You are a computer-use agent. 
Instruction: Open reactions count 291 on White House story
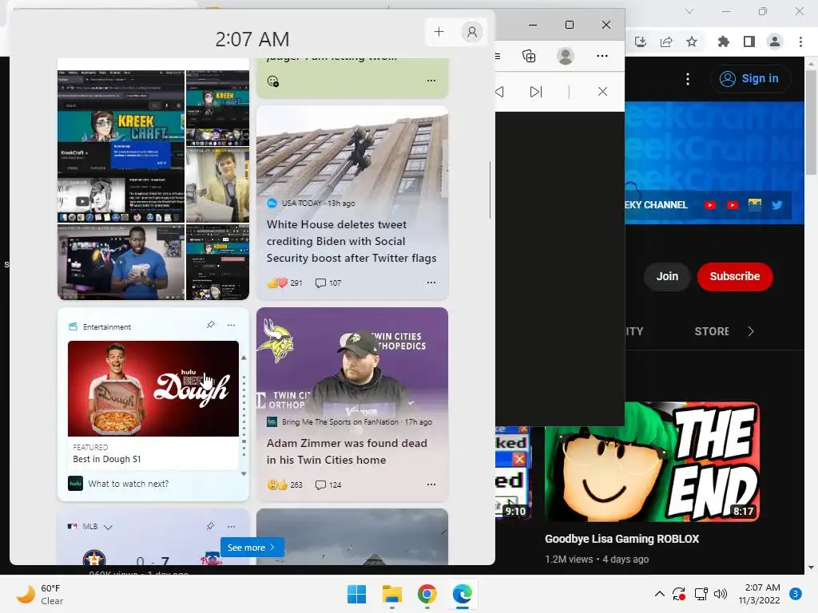coord(285,283)
